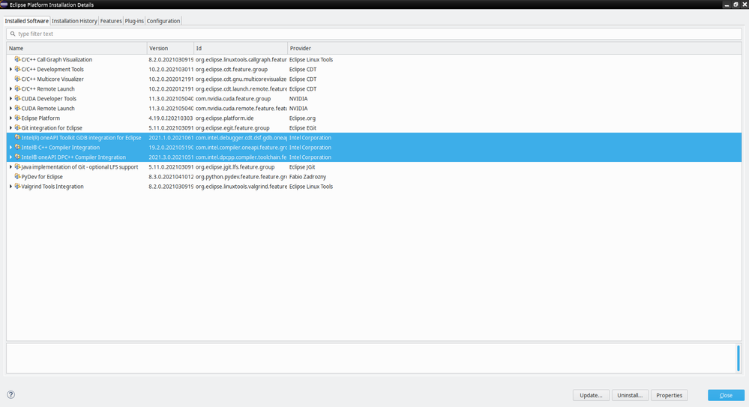749x407 pixels.
Task: Click the C/C++ Remote Launch feature icon
Action: click(17, 89)
